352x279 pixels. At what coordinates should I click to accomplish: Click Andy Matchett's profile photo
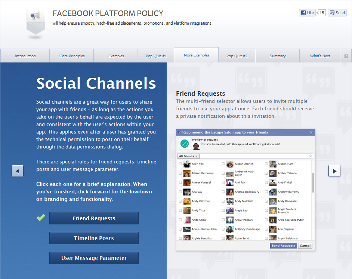tap(230, 201)
